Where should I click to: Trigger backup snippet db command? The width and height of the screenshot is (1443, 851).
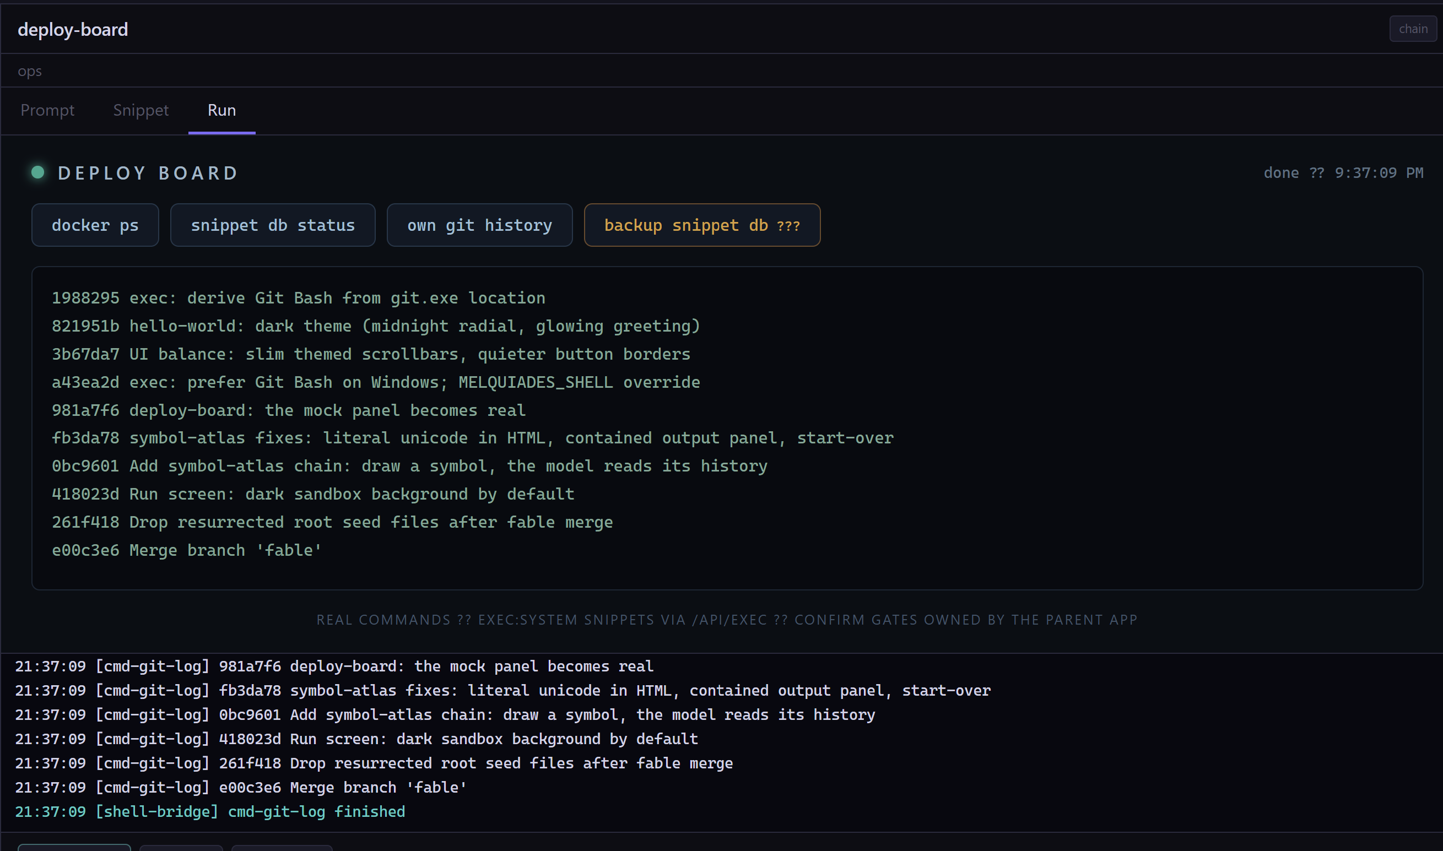[x=702, y=225]
